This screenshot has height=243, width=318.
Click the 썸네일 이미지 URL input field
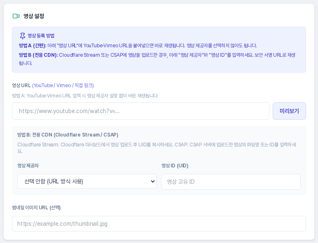159,224
